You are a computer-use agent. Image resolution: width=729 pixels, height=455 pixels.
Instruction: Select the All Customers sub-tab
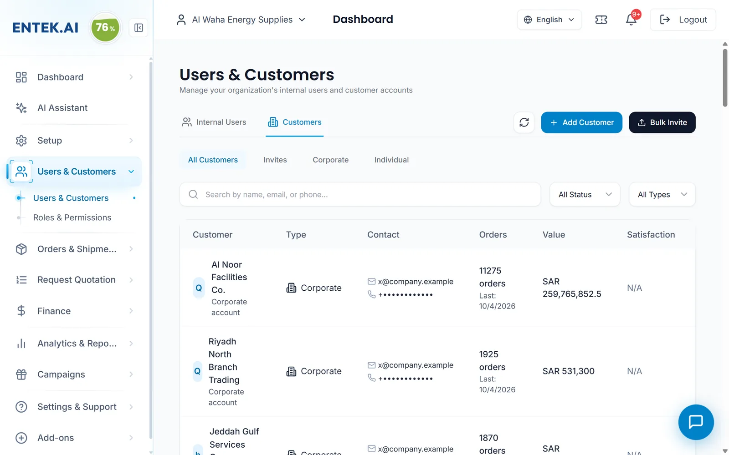pos(213,160)
